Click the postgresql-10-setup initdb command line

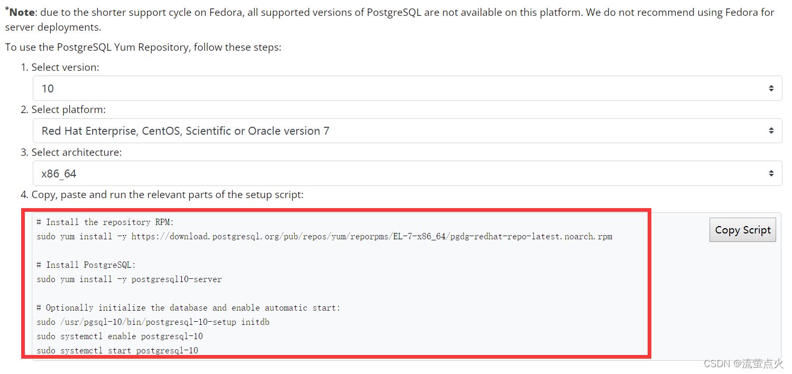pyautogui.click(x=153, y=322)
